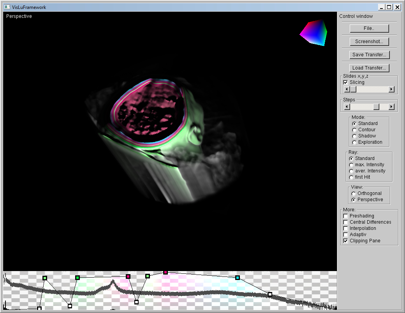
Task: Uncheck the Slicing checkbox
Action: (345, 82)
